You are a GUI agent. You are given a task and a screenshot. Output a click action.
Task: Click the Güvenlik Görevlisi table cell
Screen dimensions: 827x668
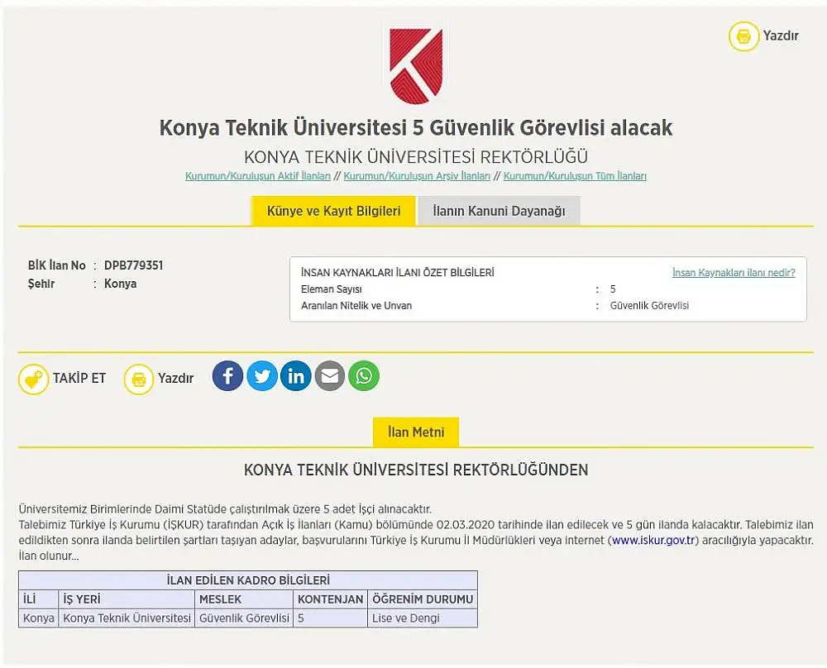click(x=244, y=618)
